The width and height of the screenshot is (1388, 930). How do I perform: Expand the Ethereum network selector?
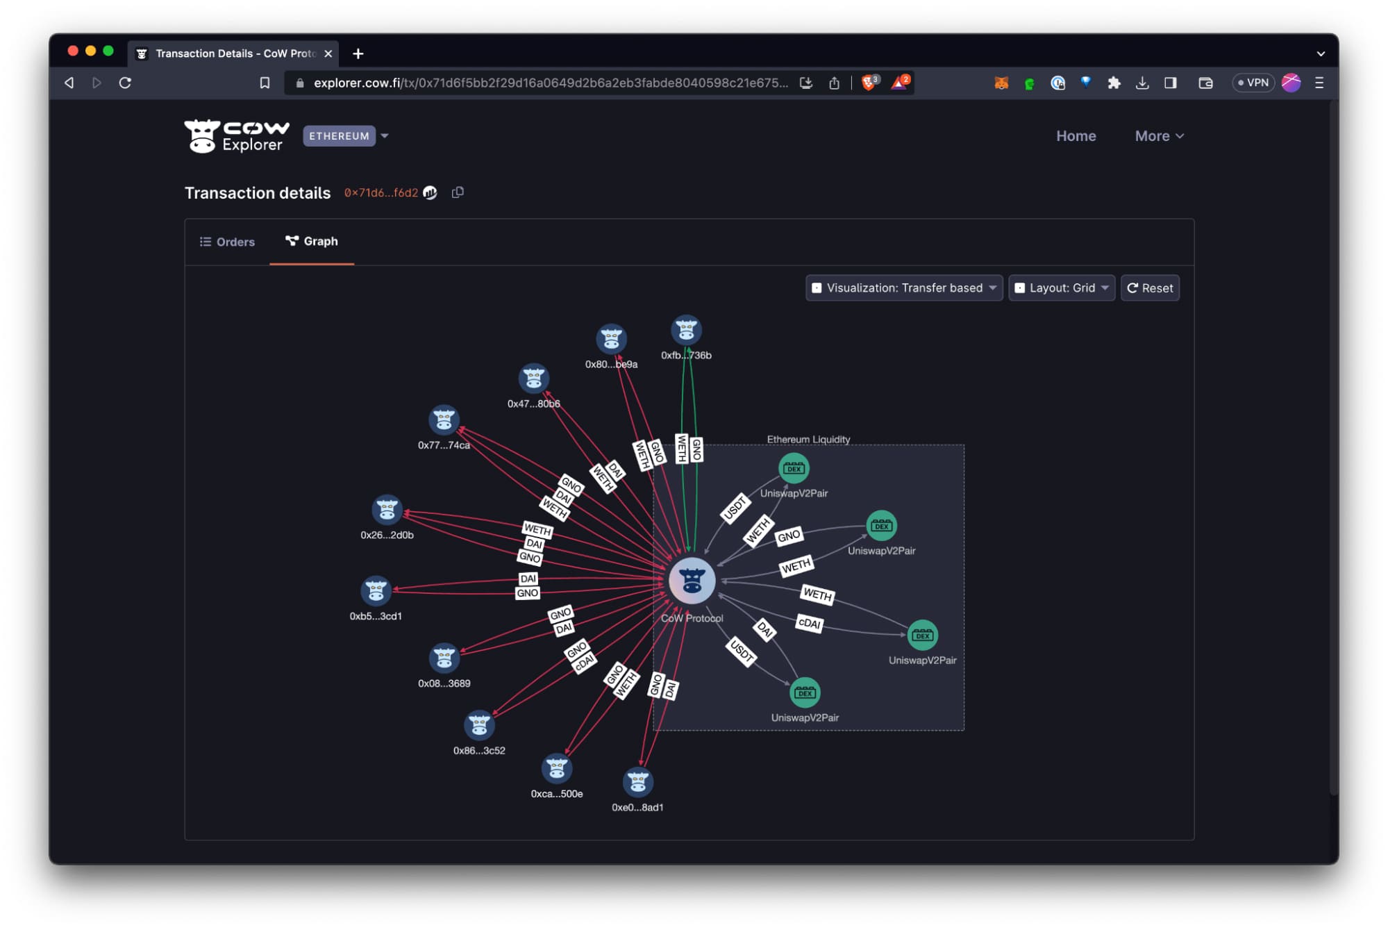(x=346, y=135)
